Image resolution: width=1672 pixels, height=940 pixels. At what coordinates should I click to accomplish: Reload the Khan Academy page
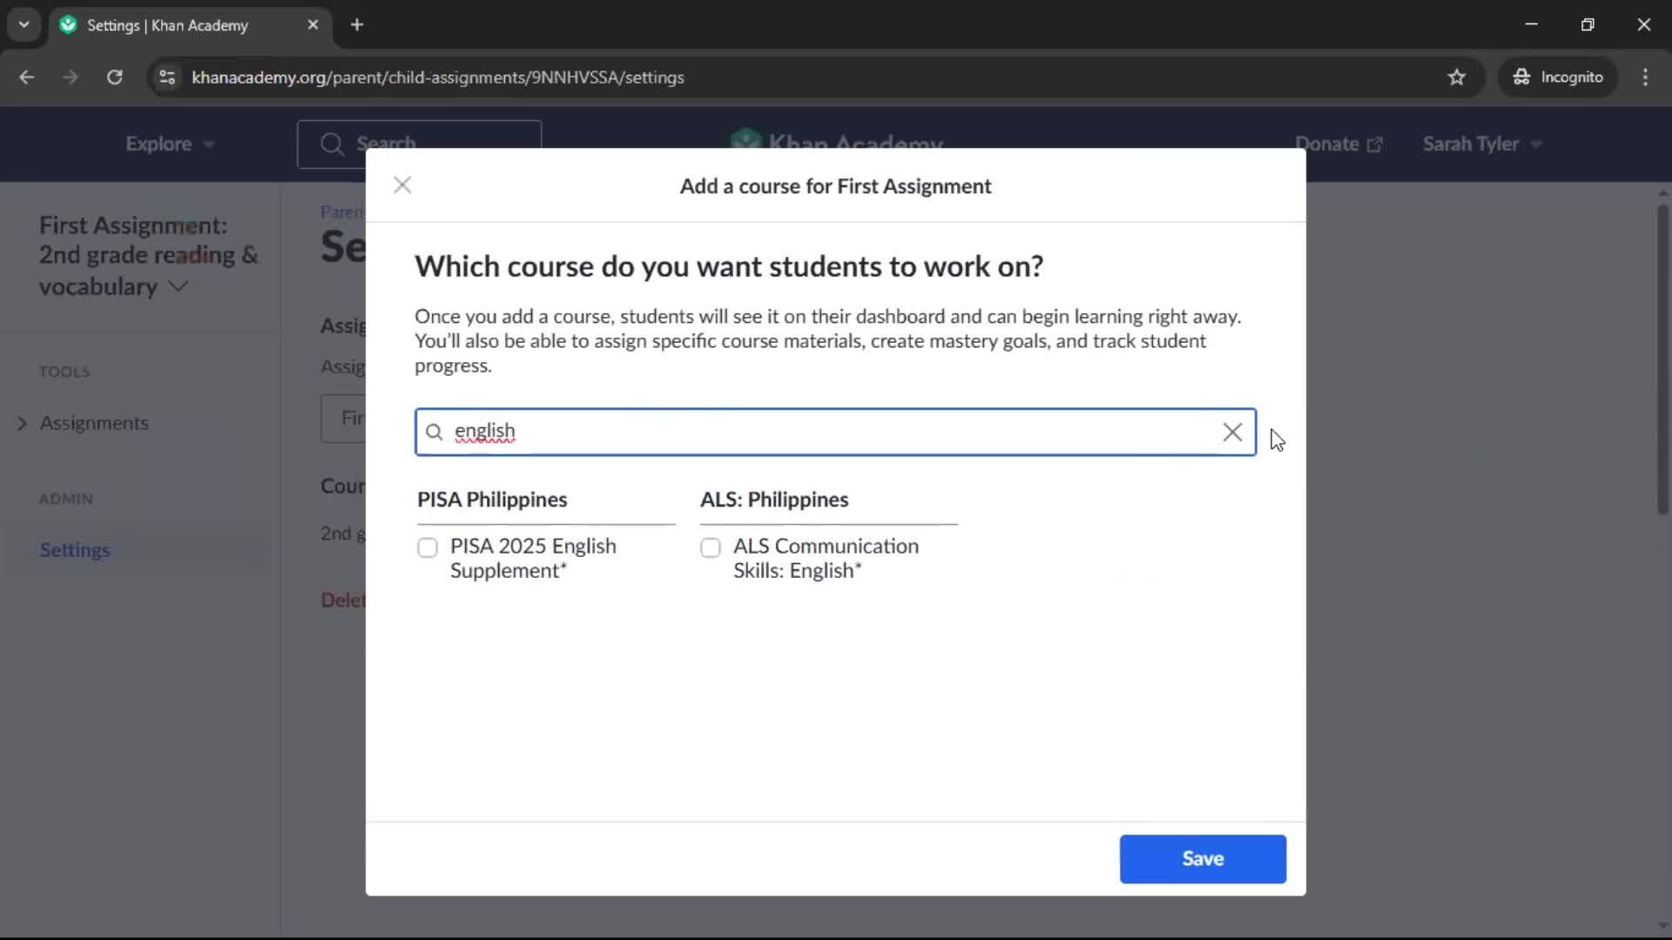click(114, 77)
